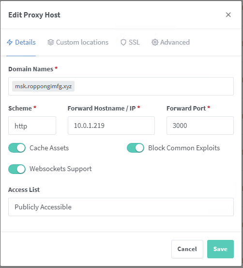Click the shield SSL icon
The height and width of the screenshot is (268, 243).
[123, 42]
